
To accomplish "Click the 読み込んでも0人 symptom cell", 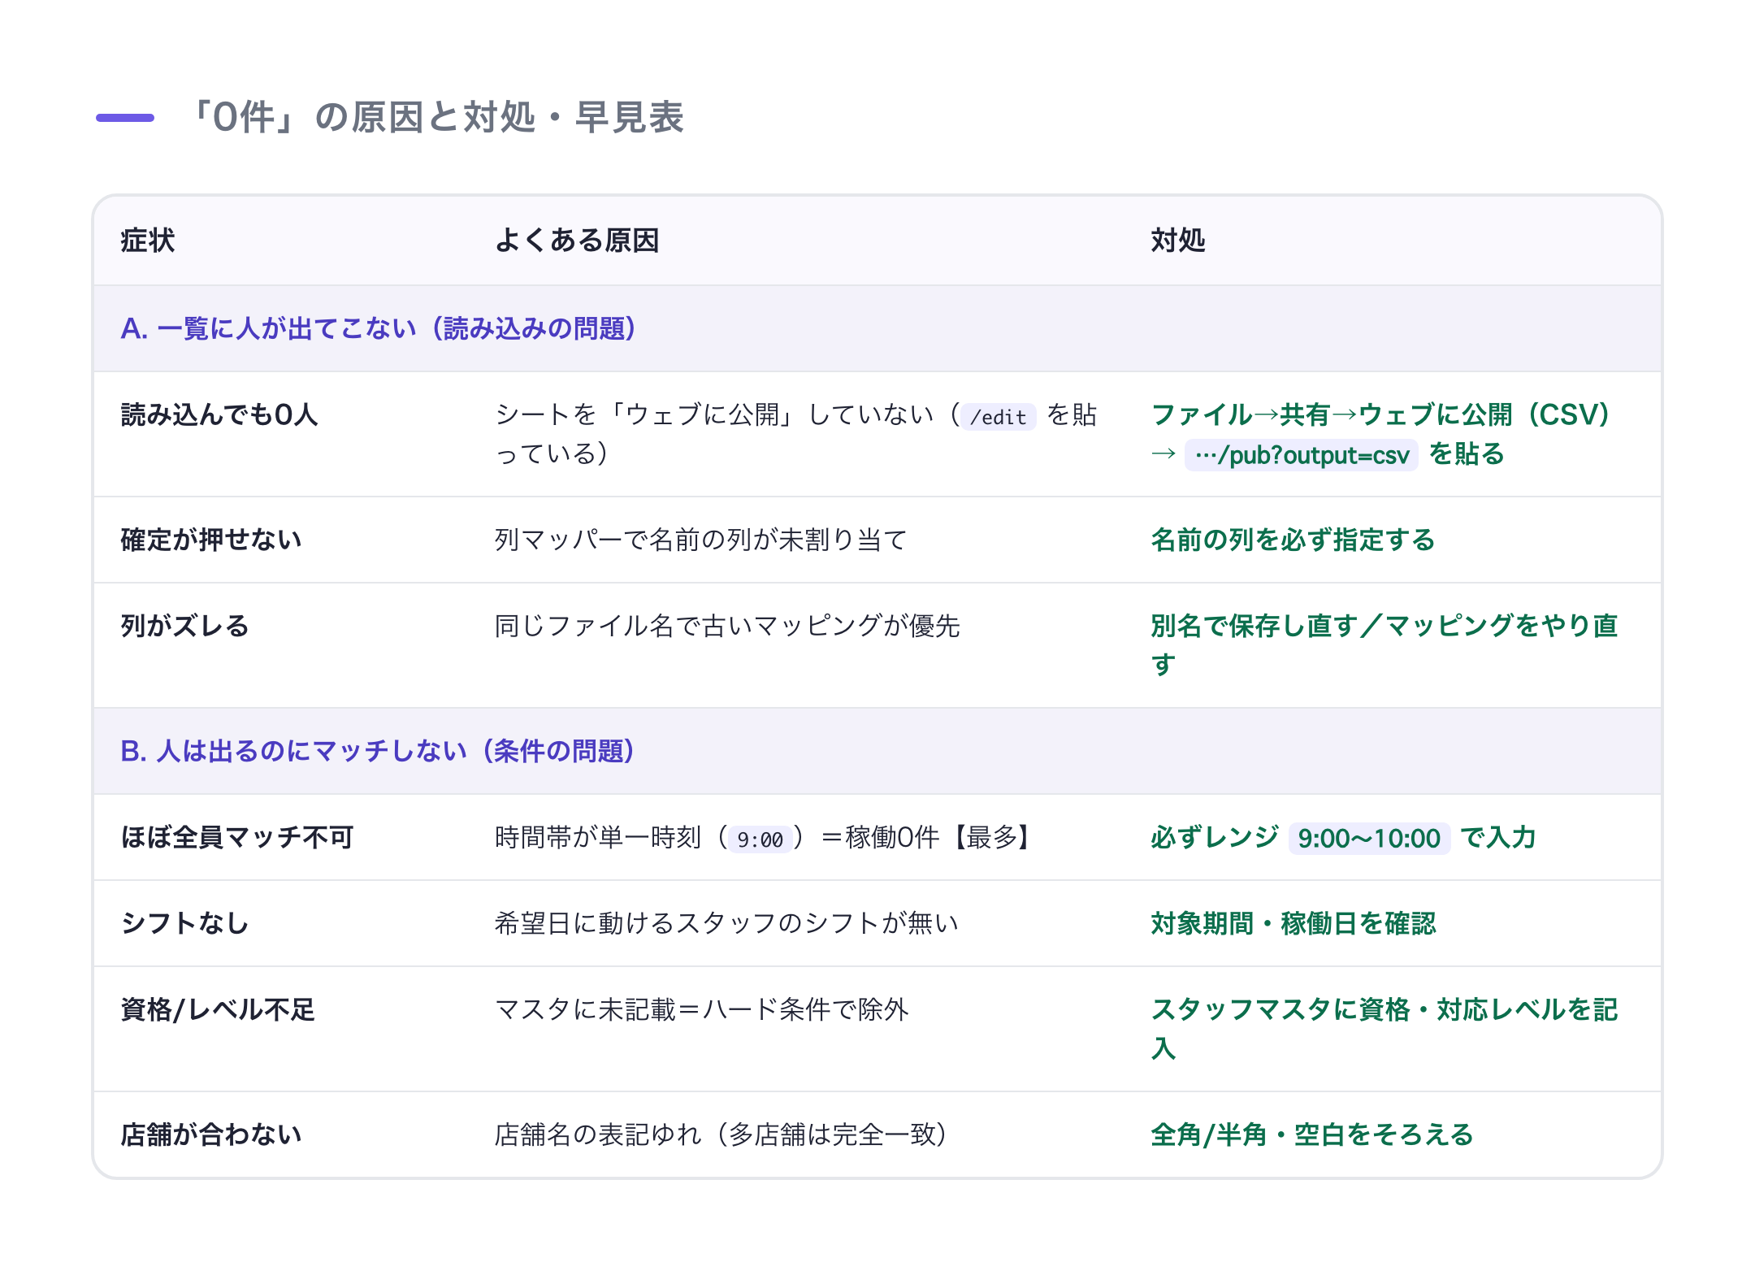I will (219, 415).
